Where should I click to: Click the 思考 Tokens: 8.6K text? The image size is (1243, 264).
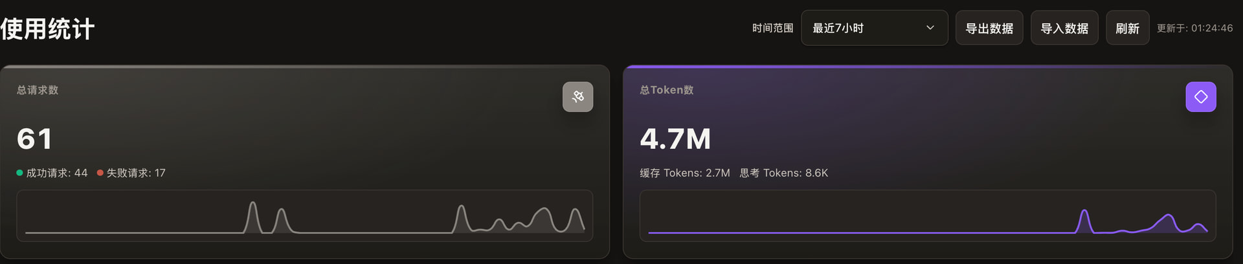click(x=783, y=173)
